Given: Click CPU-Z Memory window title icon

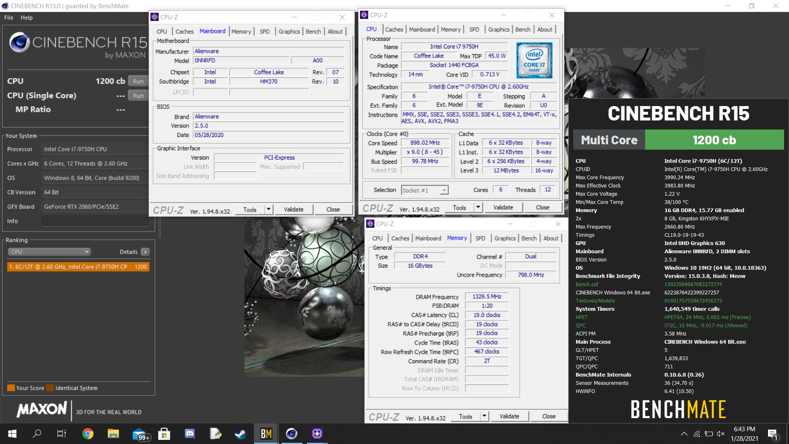Looking at the screenshot, I should (370, 224).
